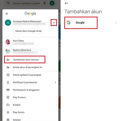Select Tambahkan akun lainnya
Image resolution: width=121 pixels, height=121 pixels.
[x=25, y=60]
